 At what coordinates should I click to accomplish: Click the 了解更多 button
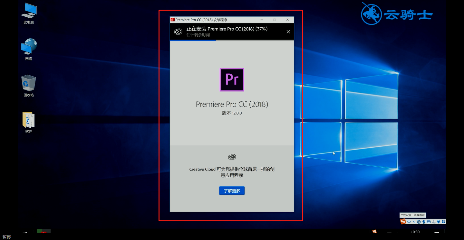click(x=232, y=191)
